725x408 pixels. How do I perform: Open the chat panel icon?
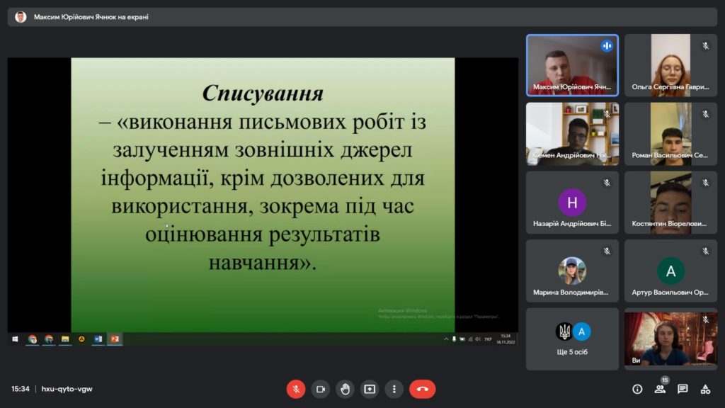pyautogui.click(x=683, y=389)
